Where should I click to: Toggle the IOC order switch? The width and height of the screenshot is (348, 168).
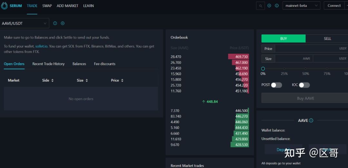304,85
